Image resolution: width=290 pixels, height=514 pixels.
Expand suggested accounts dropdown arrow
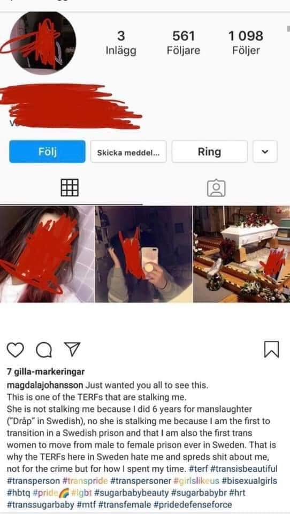tap(265, 152)
